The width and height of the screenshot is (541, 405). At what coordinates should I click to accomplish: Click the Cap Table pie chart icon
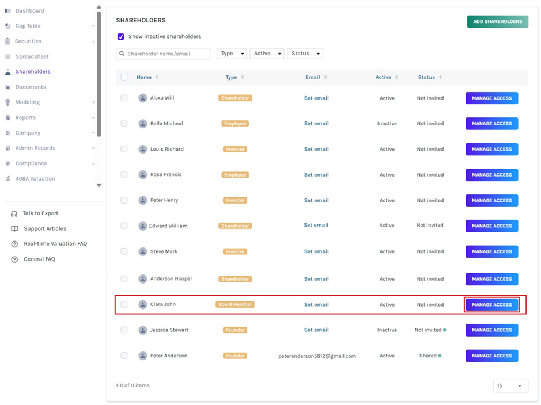click(7, 26)
